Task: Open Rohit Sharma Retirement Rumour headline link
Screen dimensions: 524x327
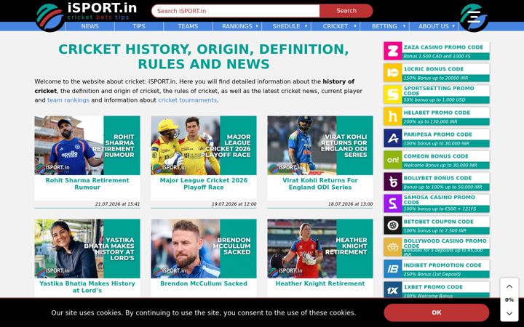Action: click(87, 184)
